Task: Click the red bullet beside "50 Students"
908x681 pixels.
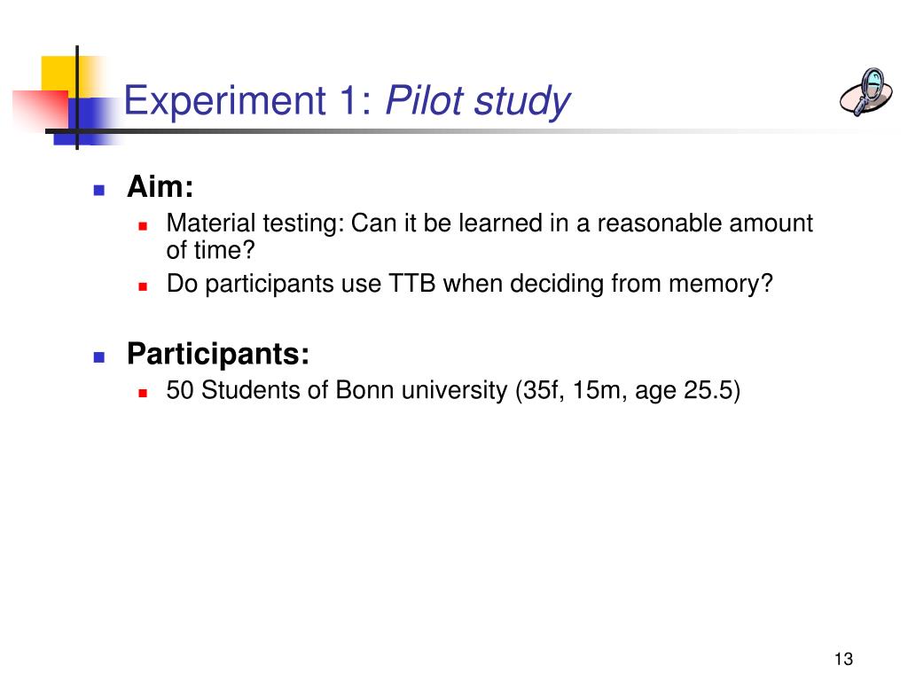Action: pyautogui.click(x=142, y=393)
